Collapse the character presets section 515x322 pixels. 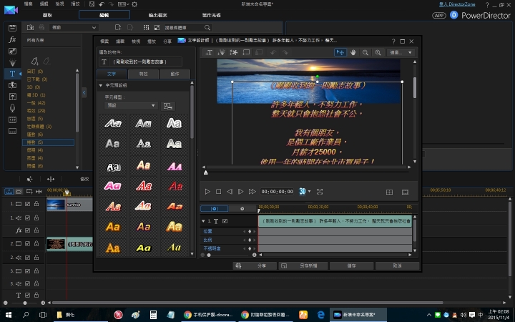click(101, 85)
